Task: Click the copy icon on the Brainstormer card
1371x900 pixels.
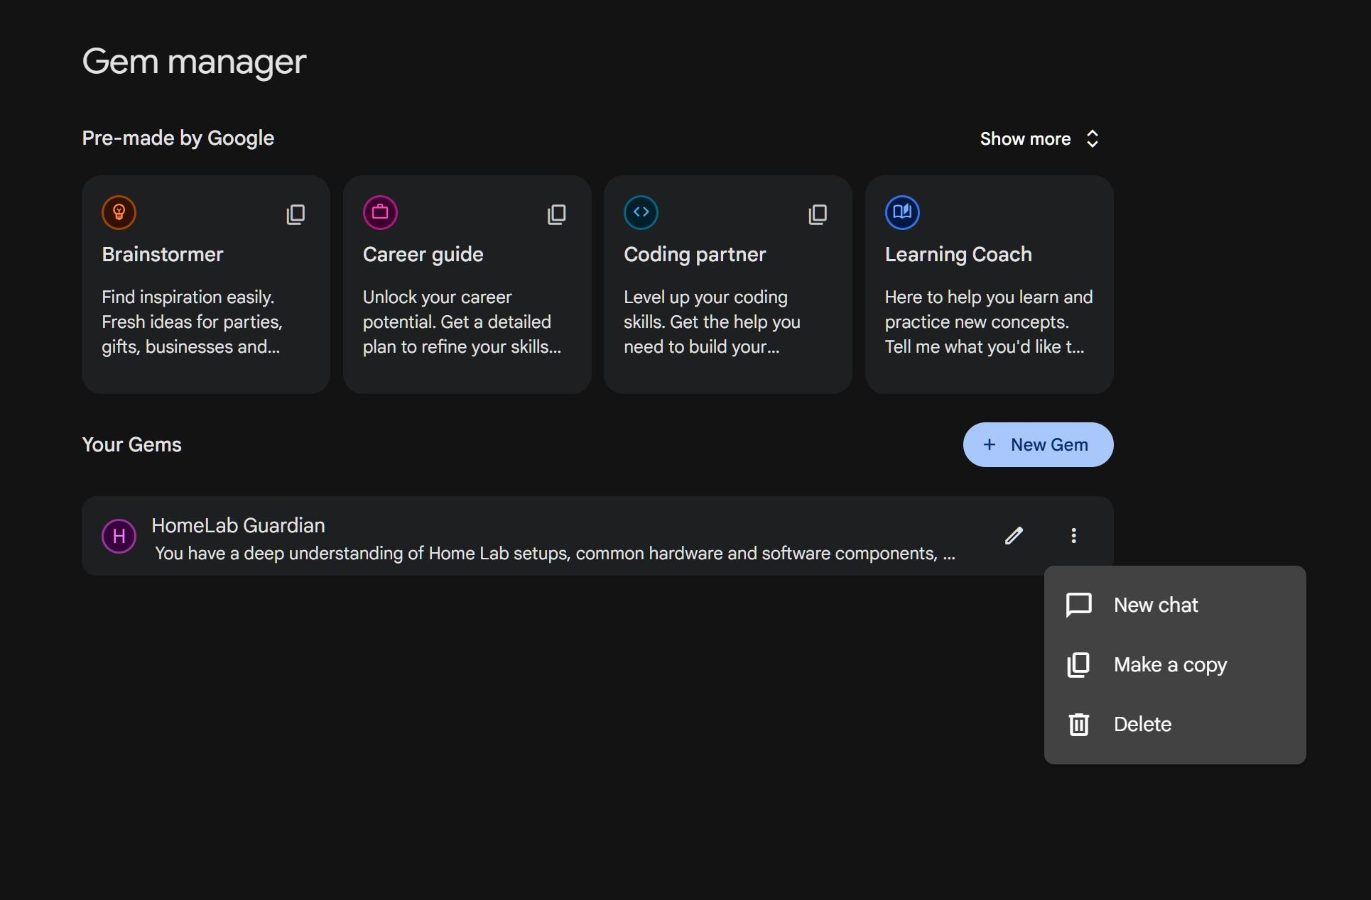Action: (x=296, y=214)
